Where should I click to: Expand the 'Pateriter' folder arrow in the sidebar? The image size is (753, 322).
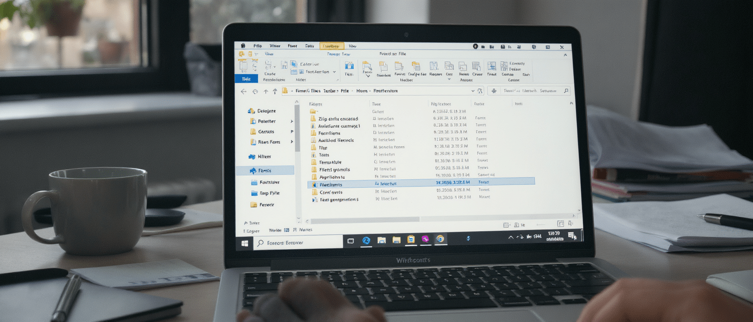pyautogui.click(x=291, y=121)
